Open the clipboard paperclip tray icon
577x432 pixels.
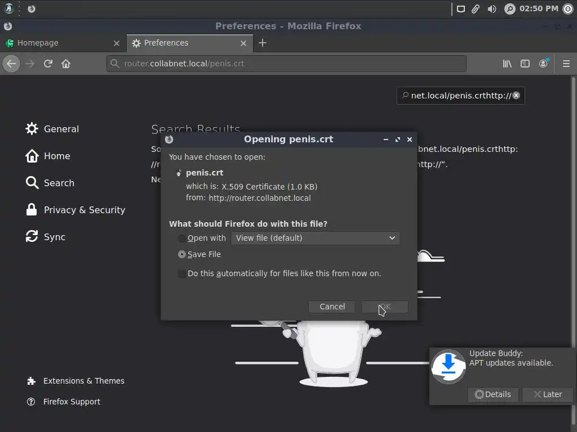[476, 9]
